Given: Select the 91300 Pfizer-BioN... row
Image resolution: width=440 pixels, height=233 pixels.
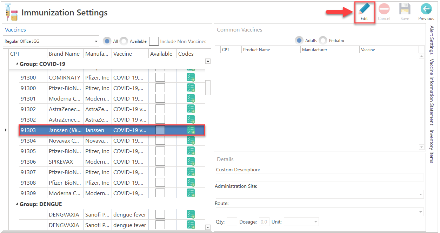Looking at the screenshot, I should tap(112, 88).
